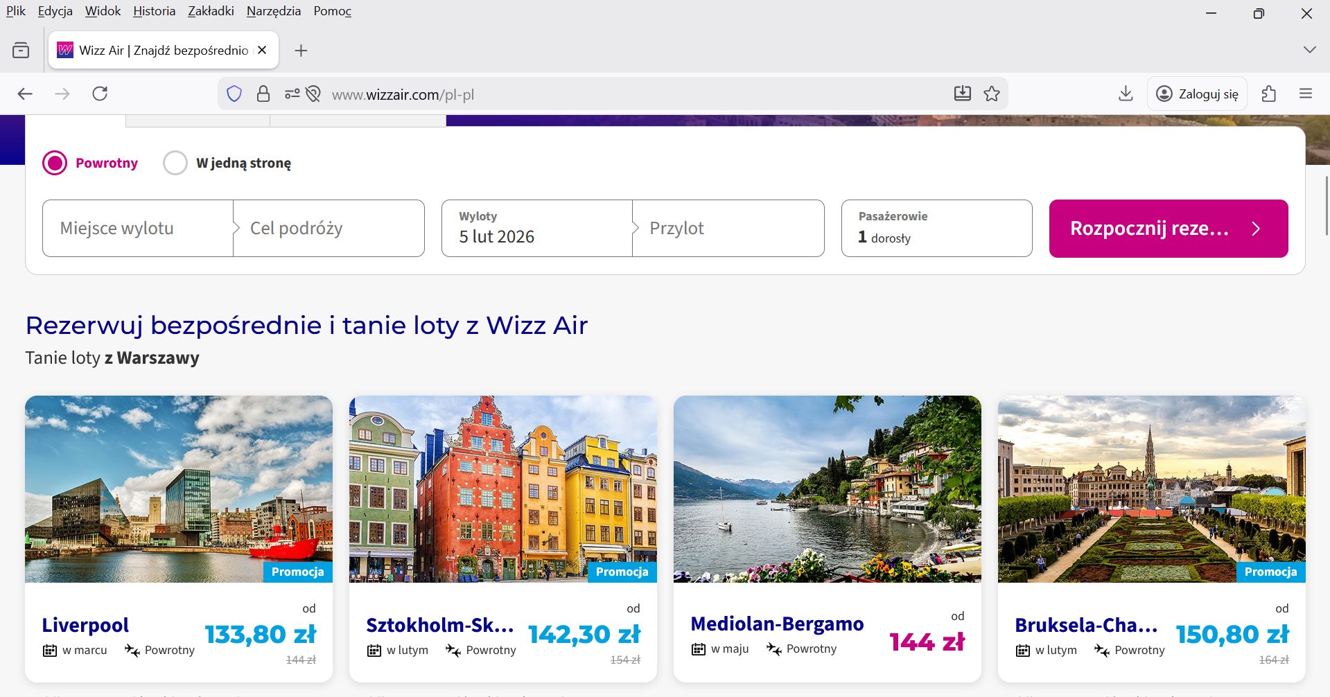This screenshot has width=1330, height=697.
Task: Click plane icon on Bruksela card
Action: [x=1102, y=650]
